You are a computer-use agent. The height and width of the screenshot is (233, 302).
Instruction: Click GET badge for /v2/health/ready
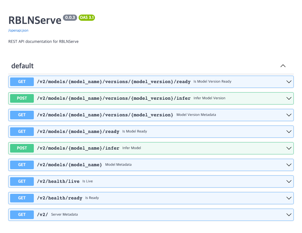22,198
